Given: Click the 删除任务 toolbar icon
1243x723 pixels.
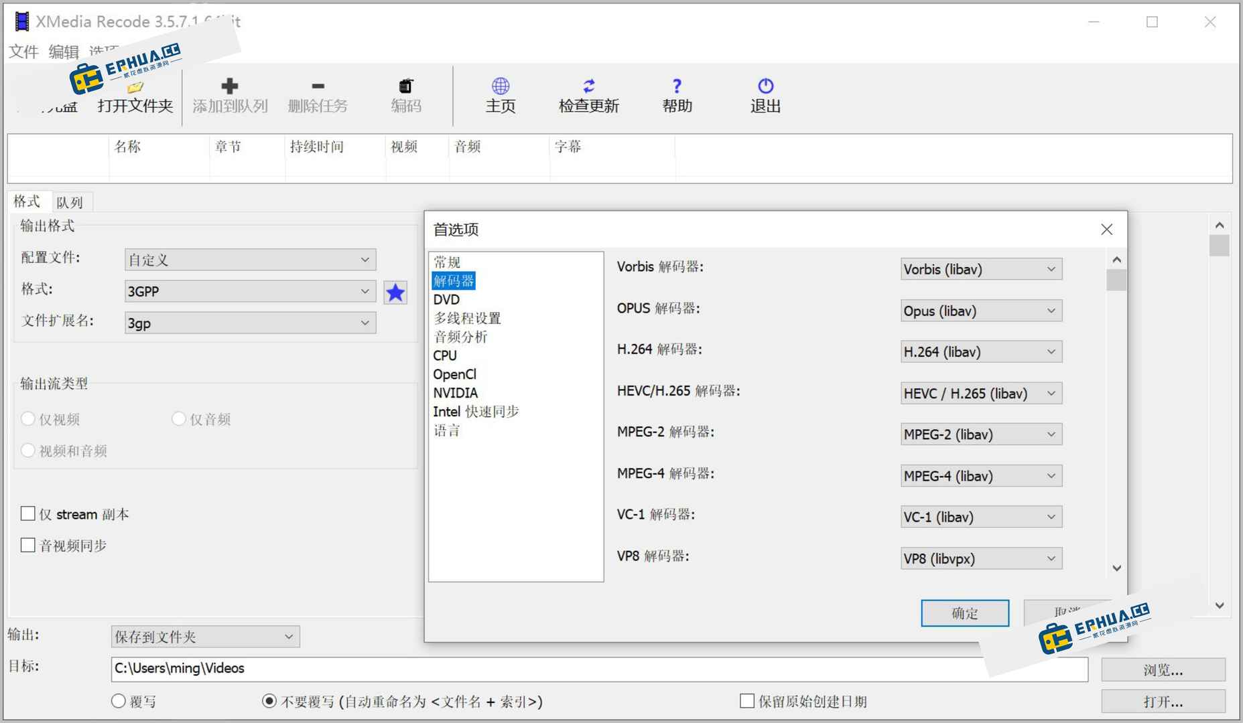Looking at the screenshot, I should (x=317, y=87).
